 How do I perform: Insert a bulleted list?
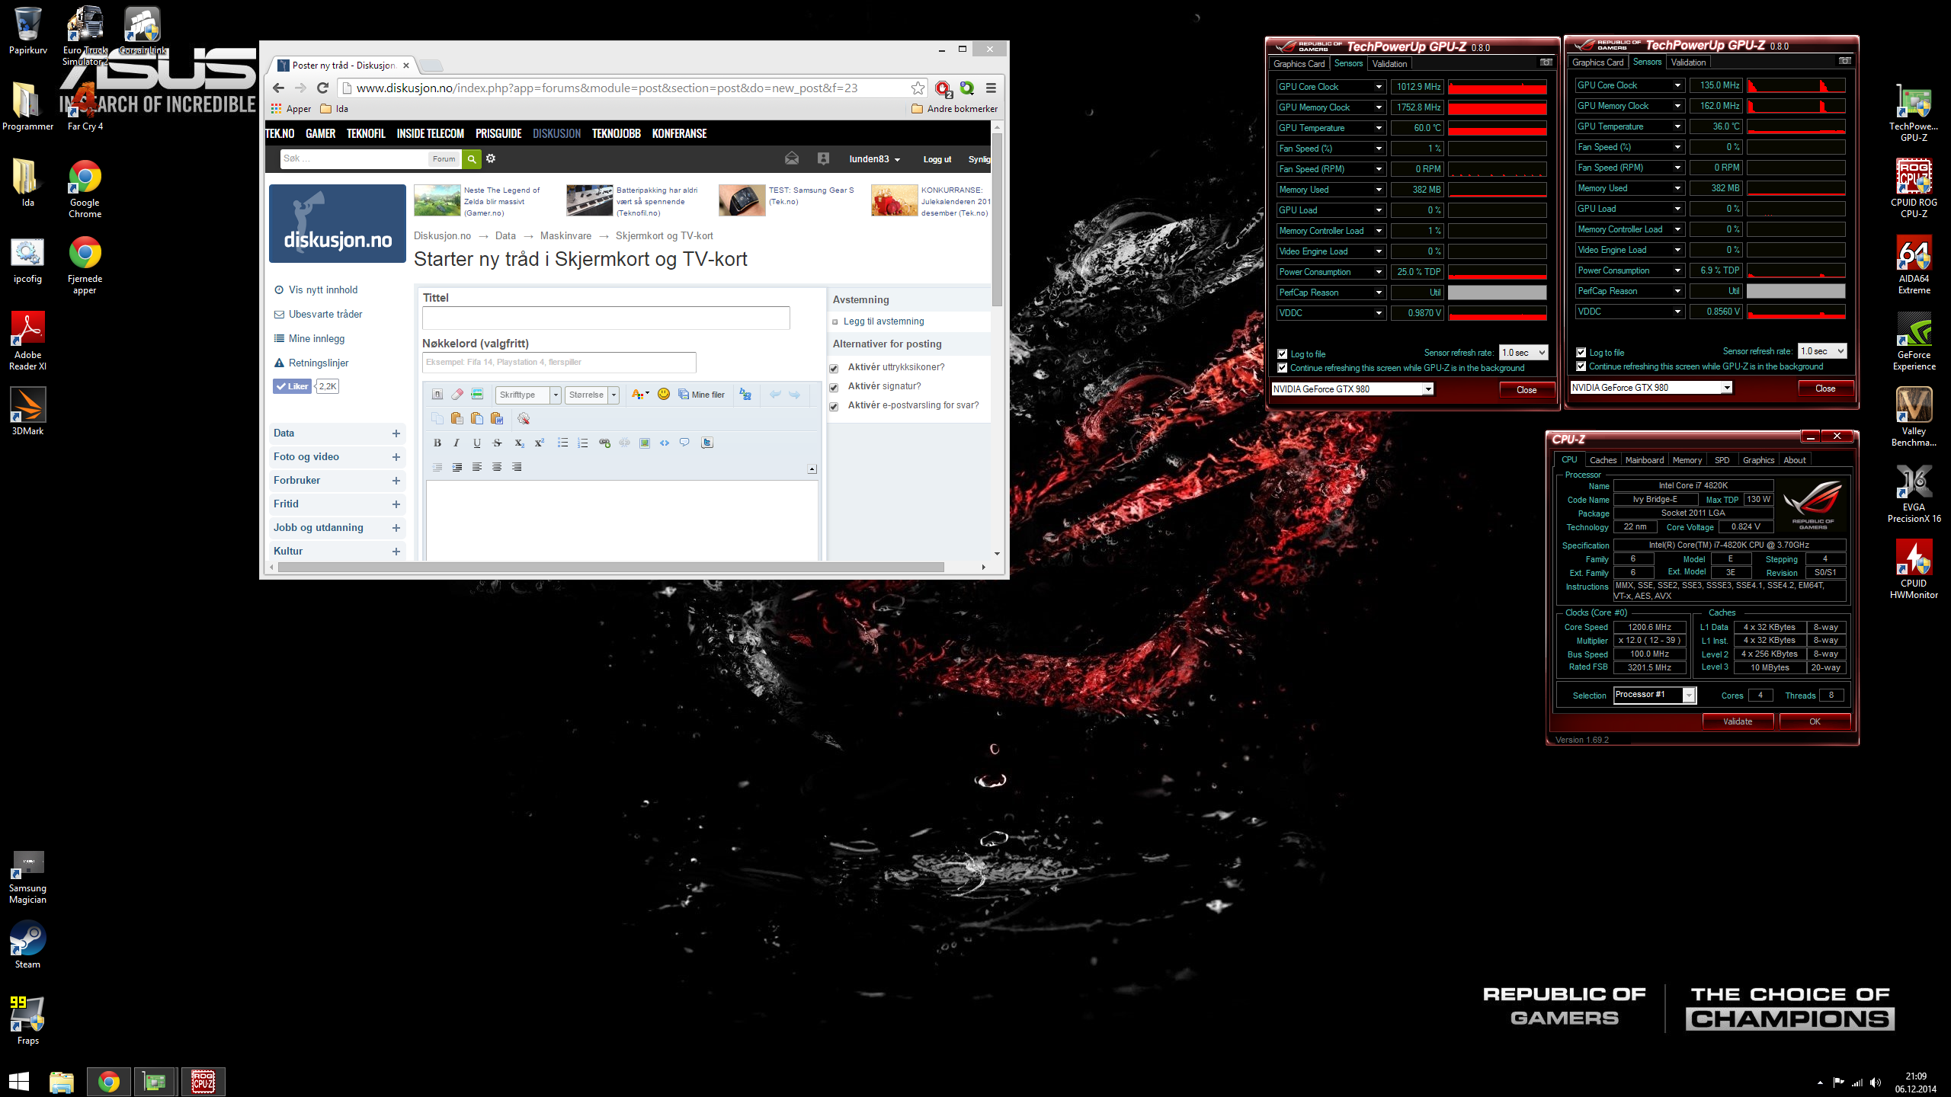click(x=562, y=443)
